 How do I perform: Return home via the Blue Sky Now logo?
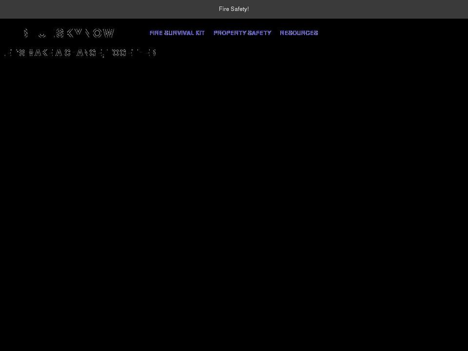[x=68, y=33]
